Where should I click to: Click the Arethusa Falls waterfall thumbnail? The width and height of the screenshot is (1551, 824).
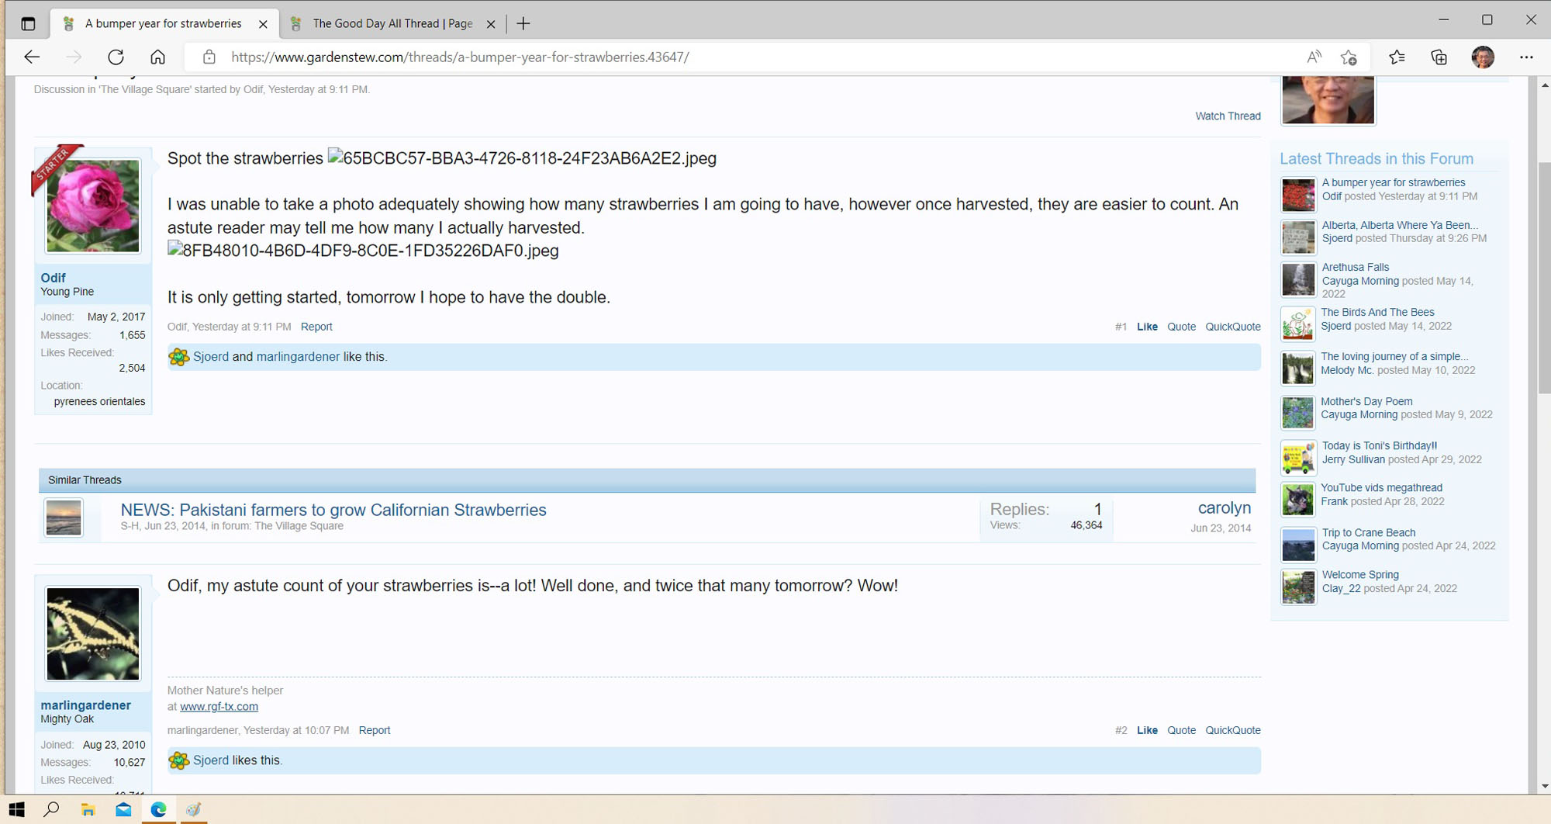point(1298,279)
